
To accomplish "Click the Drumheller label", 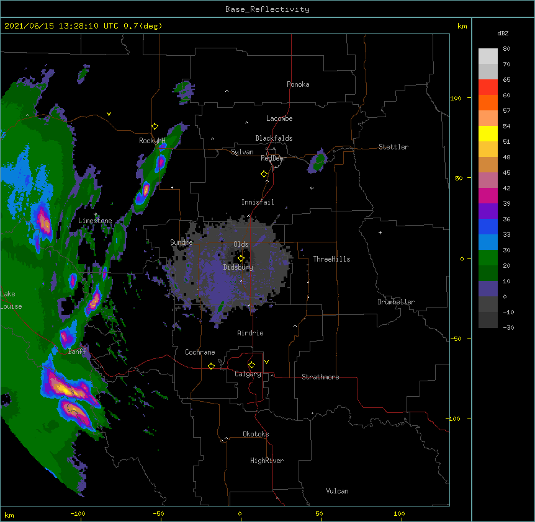I will (x=396, y=302).
